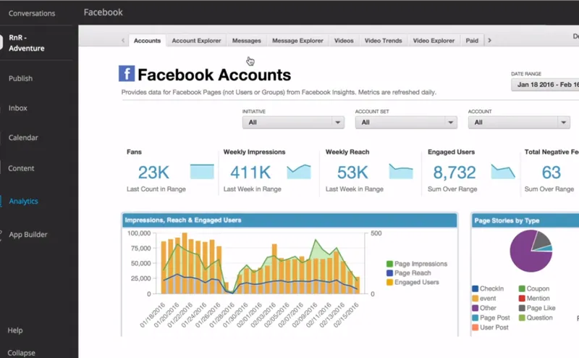Open Calendar in the sidebar
Screen dimensions: 579x358
tap(23, 138)
